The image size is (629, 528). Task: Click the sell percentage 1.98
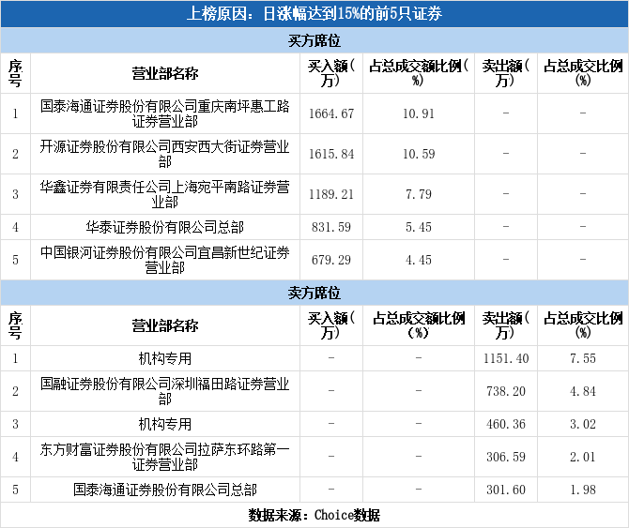583,490
